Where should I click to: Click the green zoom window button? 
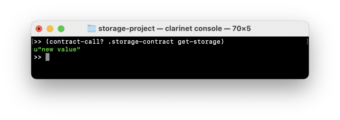click(x=61, y=28)
